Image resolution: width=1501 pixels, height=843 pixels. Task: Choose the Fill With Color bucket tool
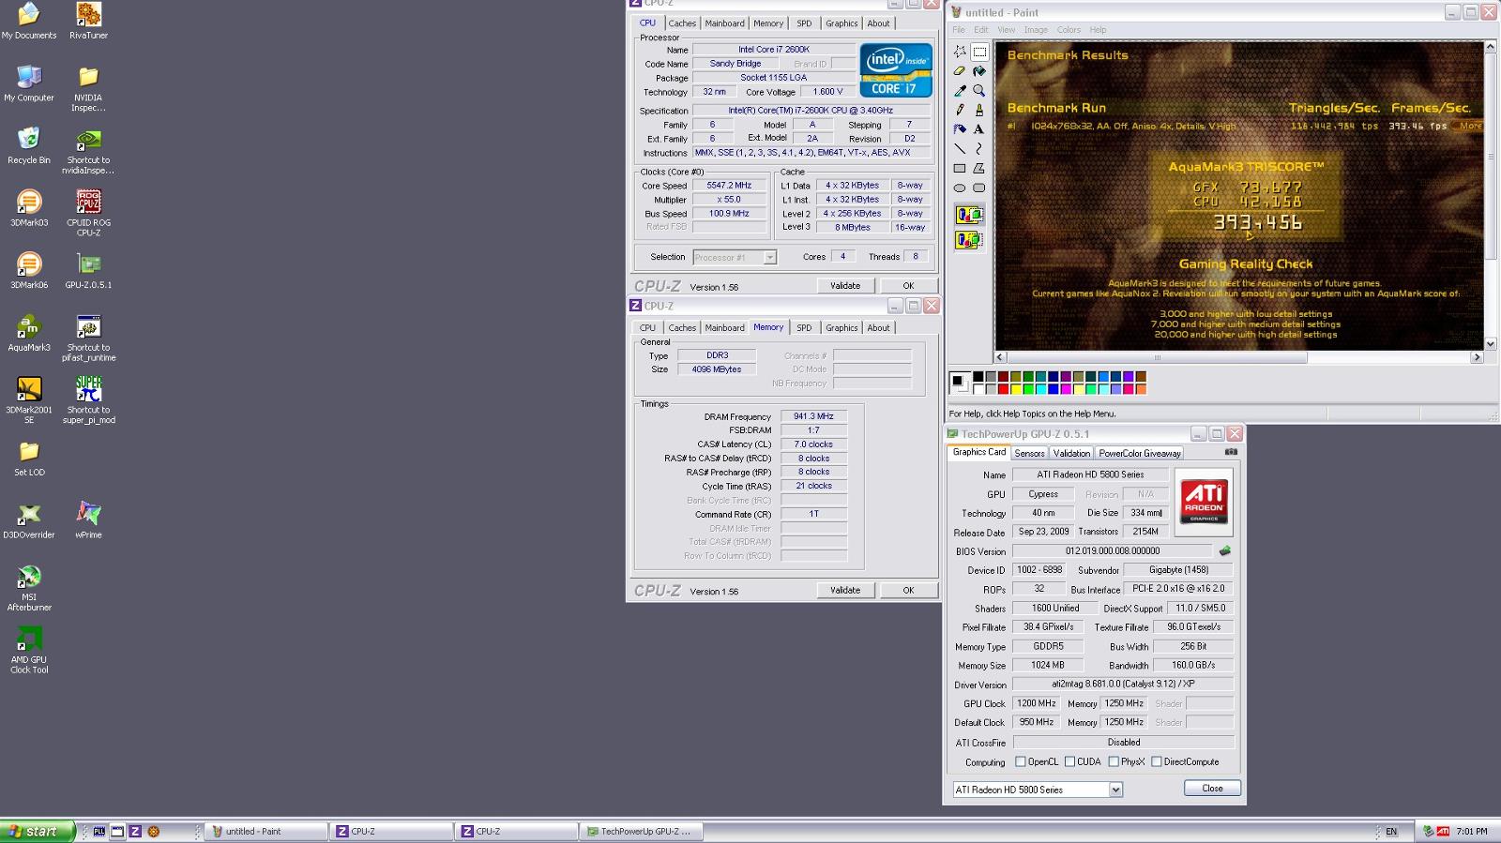[x=979, y=71]
